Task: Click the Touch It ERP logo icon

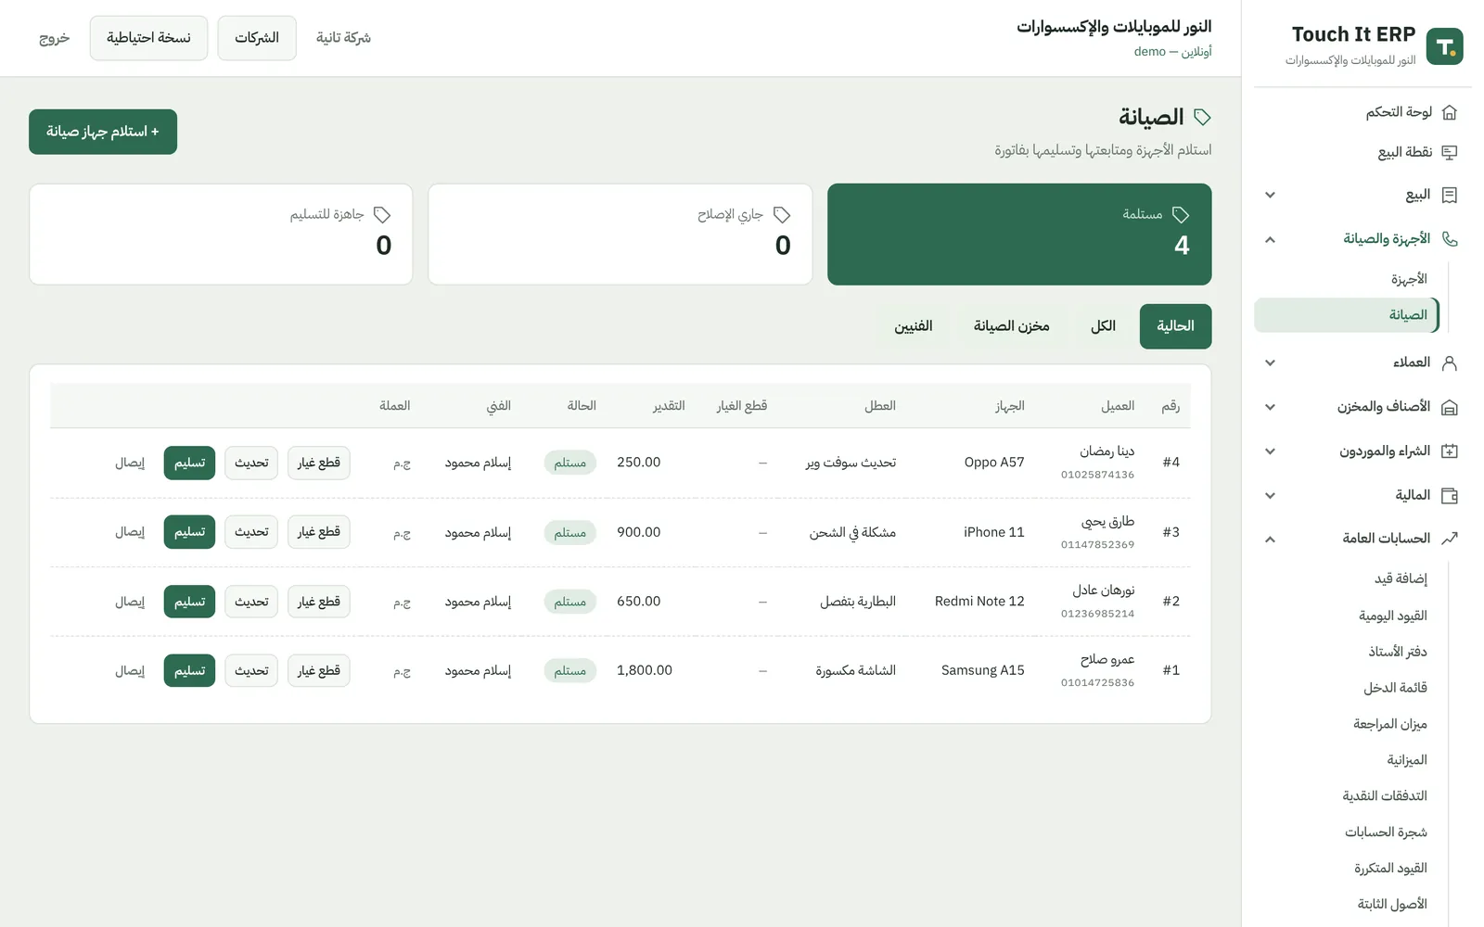Action: click(x=1444, y=46)
